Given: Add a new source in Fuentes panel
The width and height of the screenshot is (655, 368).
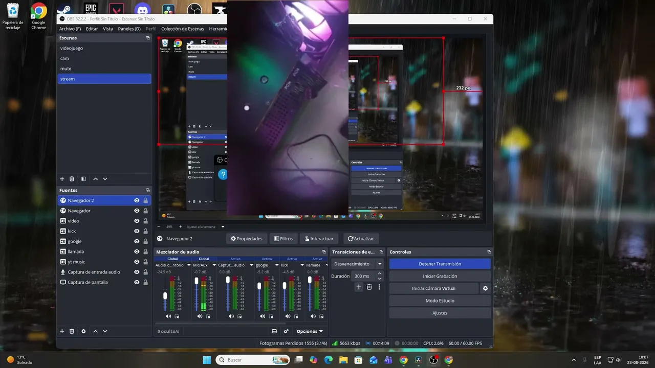Looking at the screenshot, I should [x=62, y=331].
